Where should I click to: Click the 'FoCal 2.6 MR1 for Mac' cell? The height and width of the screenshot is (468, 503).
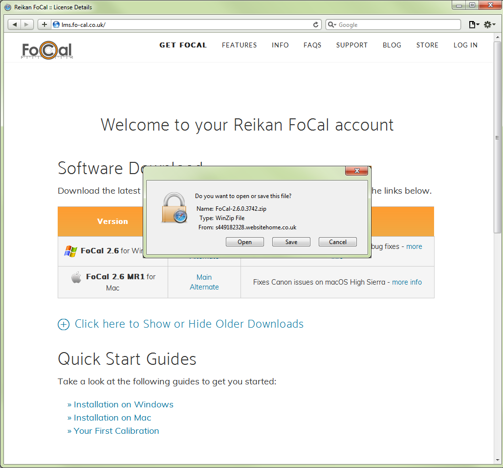(113, 282)
